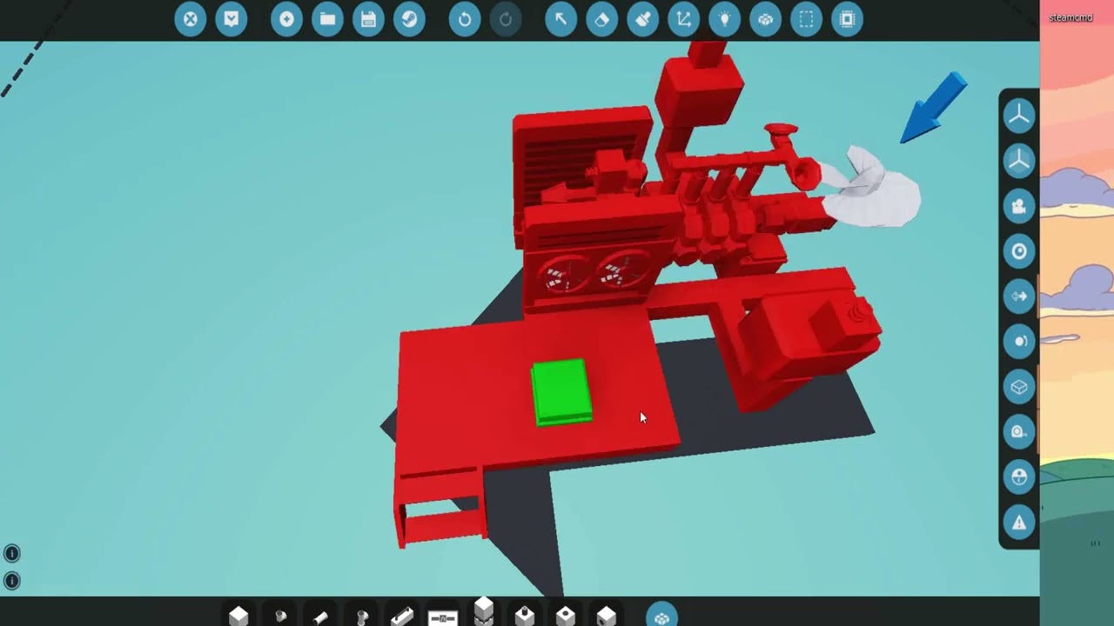Click the half-circle symmetry icon in right panel

(x=1019, y=342)
